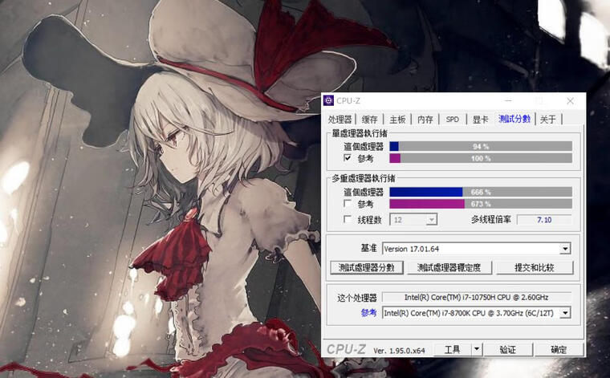Select the SPD tab
The width and height of the screenshot is (610, 378).
click(453, 120)
